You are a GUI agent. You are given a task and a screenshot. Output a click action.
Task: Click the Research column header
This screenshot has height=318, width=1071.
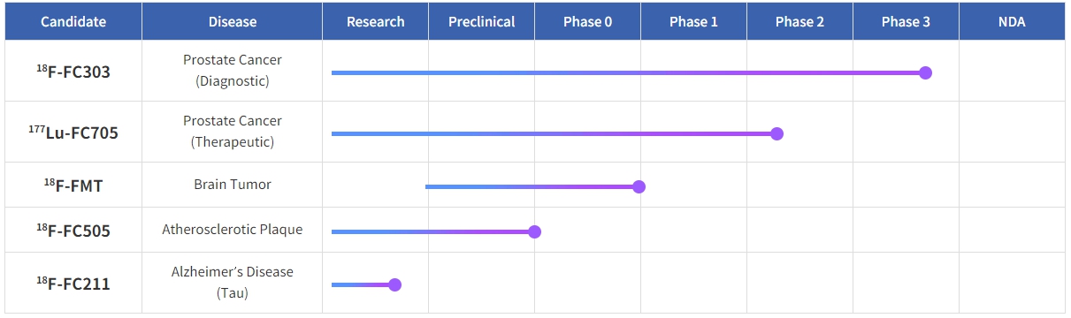tap(376, 22)
